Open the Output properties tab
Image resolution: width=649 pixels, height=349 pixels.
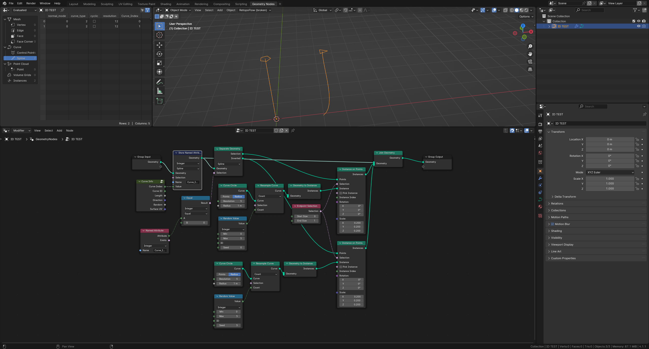click(x=540, y=132)
